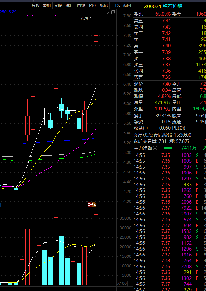Open the F10 company info page

92,6
